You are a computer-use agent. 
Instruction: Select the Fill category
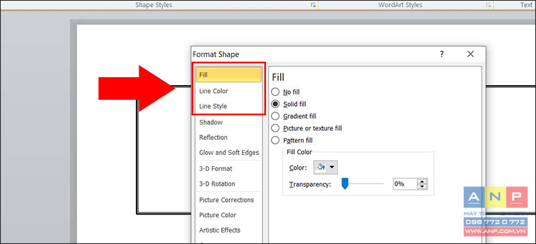[228, 74]
